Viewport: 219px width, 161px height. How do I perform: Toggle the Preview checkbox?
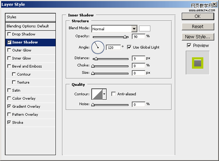189,45
